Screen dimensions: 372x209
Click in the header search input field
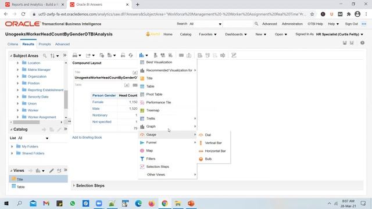[238, 24]
